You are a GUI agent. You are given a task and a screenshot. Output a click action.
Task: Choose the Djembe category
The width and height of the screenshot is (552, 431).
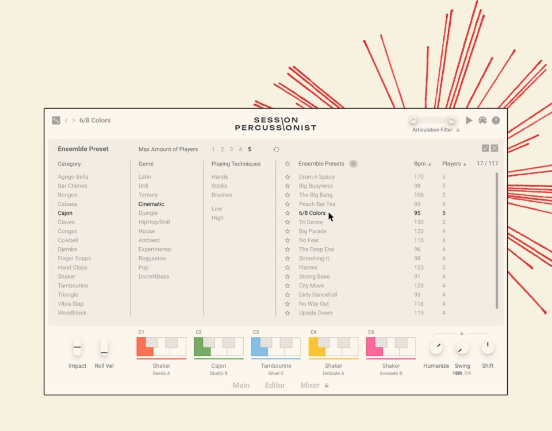68,249
